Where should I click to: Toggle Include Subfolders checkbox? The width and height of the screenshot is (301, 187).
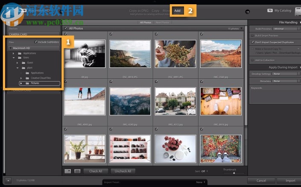click(x=36, y=42)
